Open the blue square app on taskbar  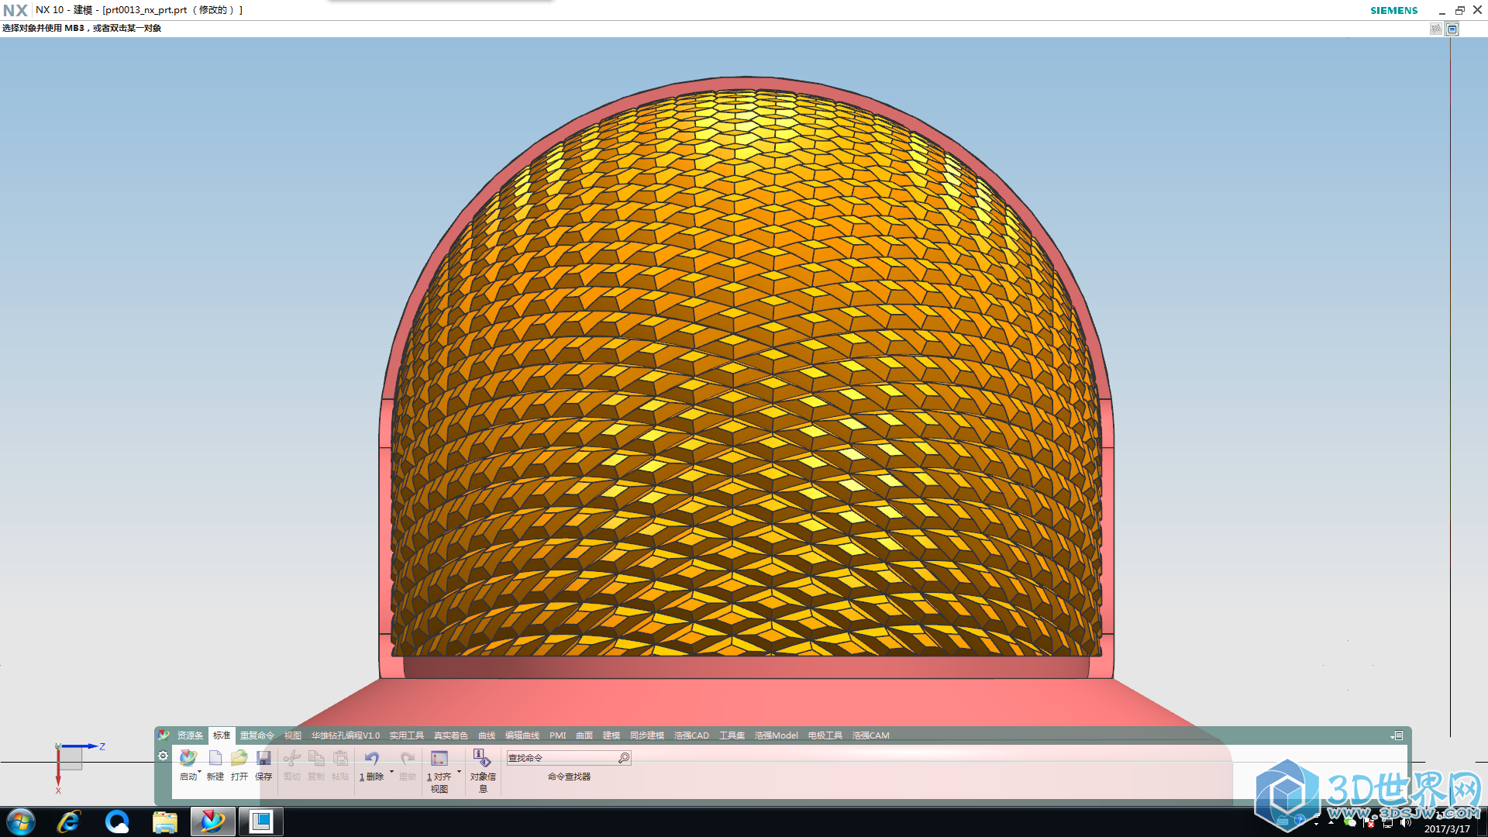click(x=261, y=821)
